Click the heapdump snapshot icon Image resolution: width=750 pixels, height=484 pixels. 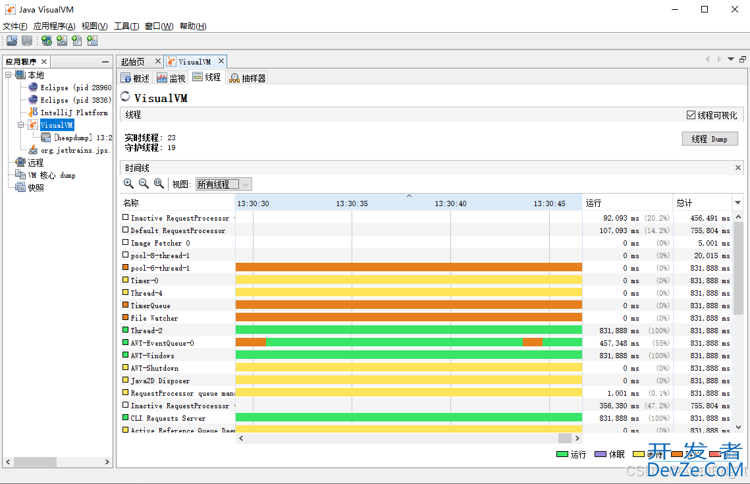point(46,137)
